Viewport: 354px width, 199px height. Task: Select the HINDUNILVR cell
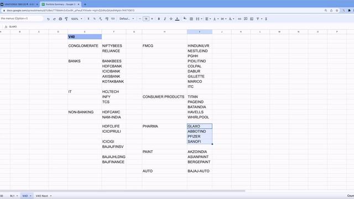point(200,46)
